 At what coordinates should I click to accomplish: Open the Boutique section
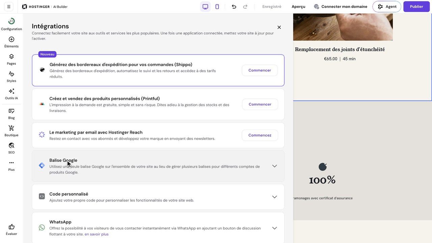point(11,131)
